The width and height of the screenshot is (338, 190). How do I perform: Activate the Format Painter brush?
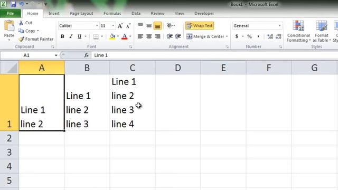[21, 39]
